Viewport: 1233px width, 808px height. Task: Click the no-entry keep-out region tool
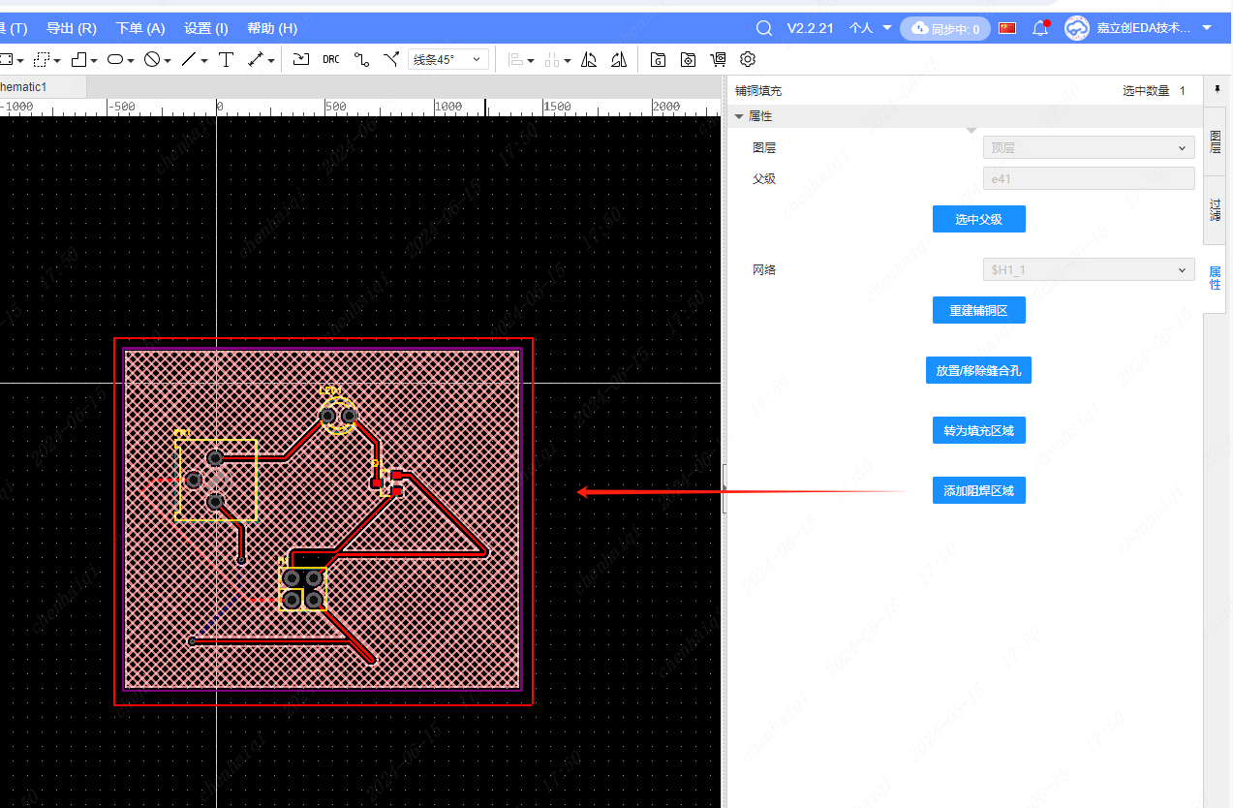coord(152,60)
